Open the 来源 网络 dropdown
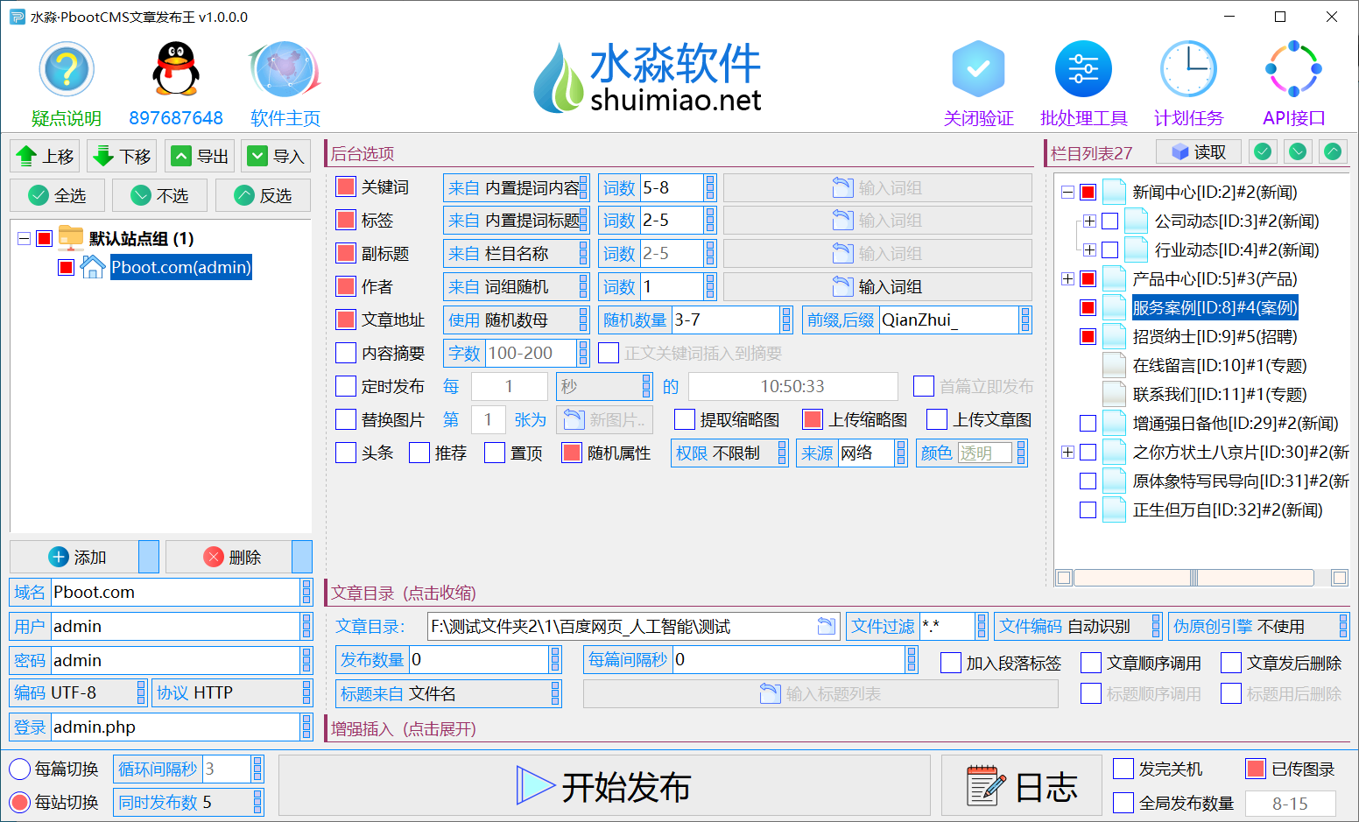This screenshot has width=1359, height=822. tap(851, 453)
